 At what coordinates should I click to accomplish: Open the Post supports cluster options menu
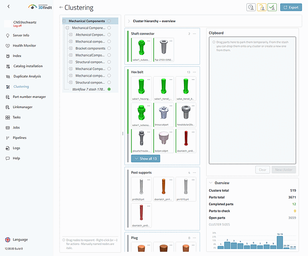195,172
